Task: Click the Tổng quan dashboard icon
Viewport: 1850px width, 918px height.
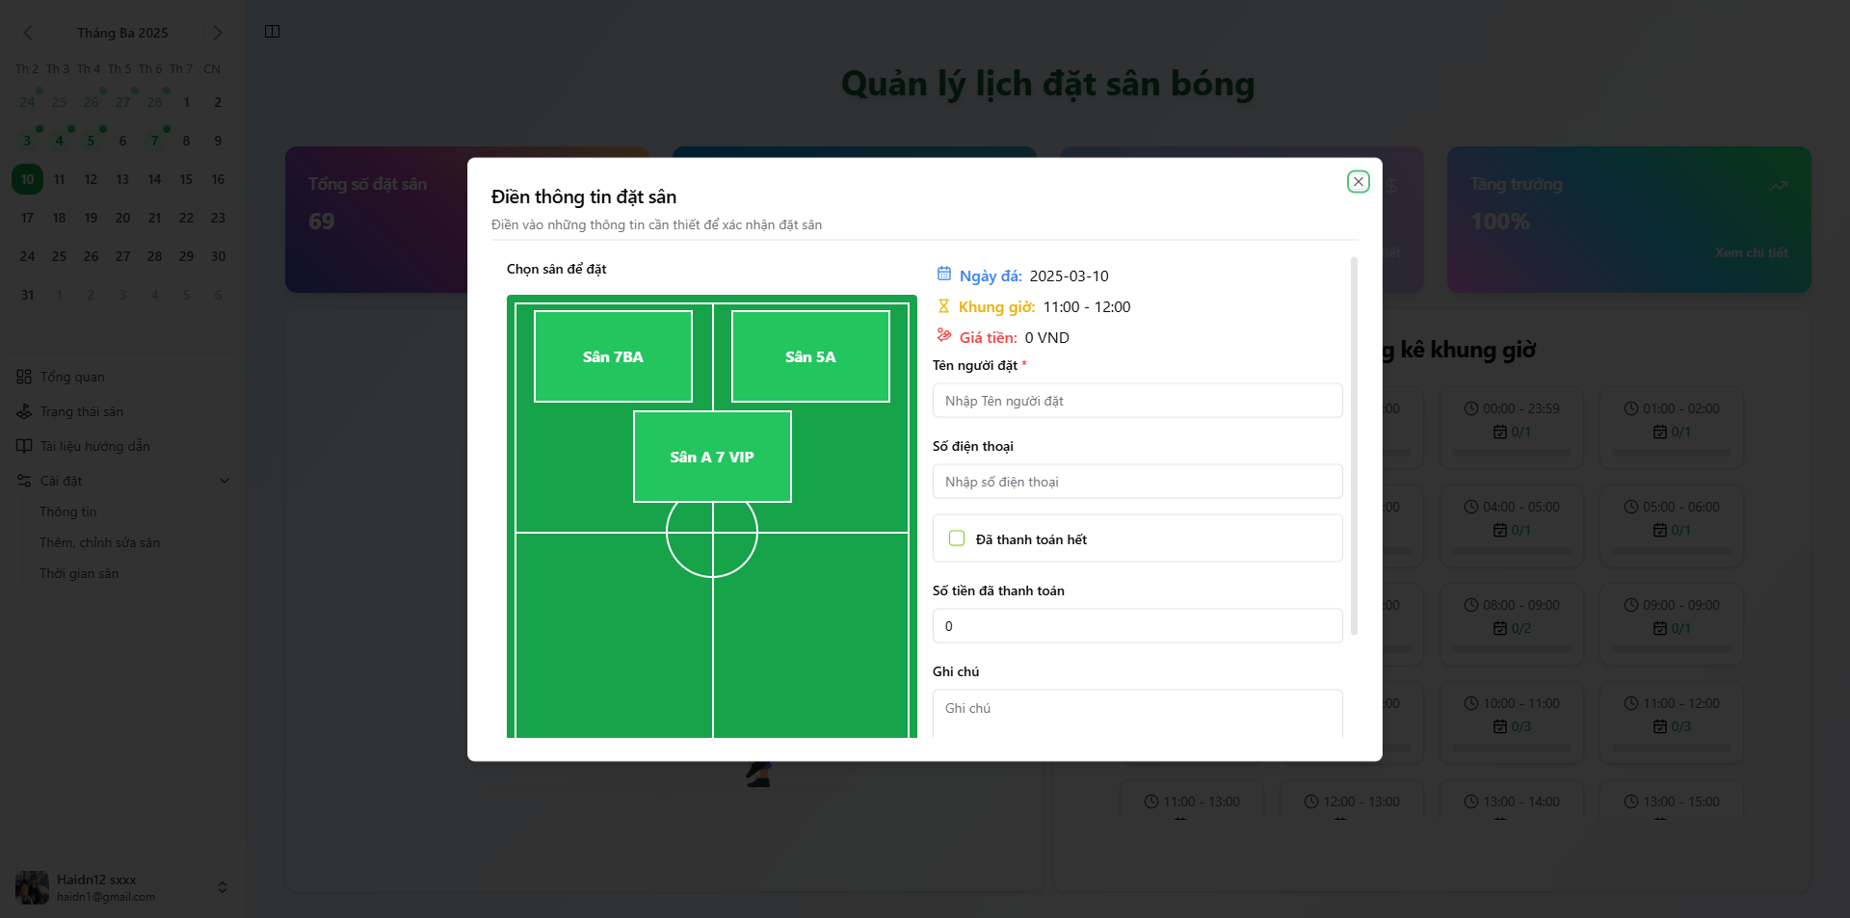Action: click(24, 377)
